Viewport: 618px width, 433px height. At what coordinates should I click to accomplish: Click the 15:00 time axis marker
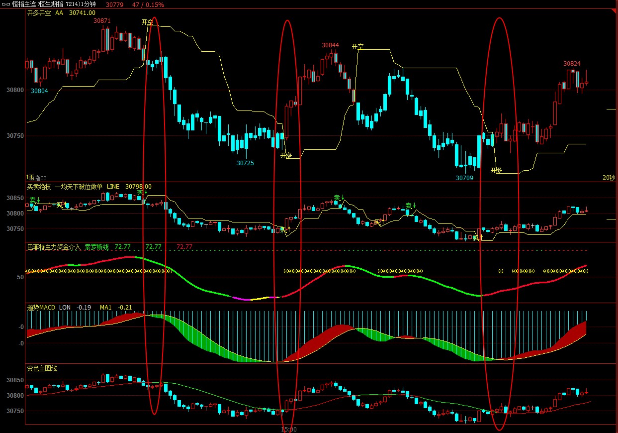click(x=288, y=429)
